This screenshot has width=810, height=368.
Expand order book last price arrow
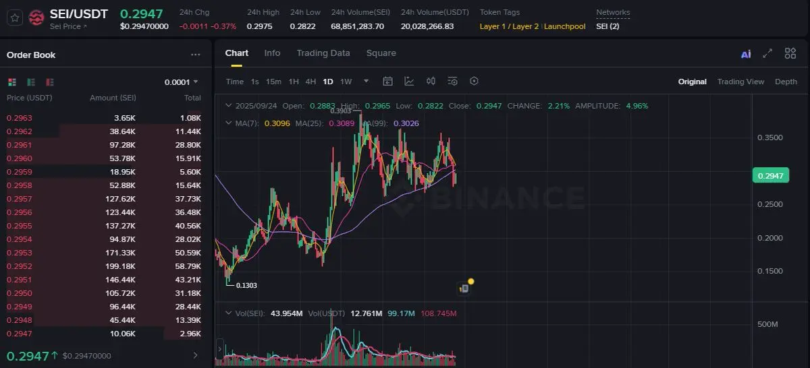point(195,355)
